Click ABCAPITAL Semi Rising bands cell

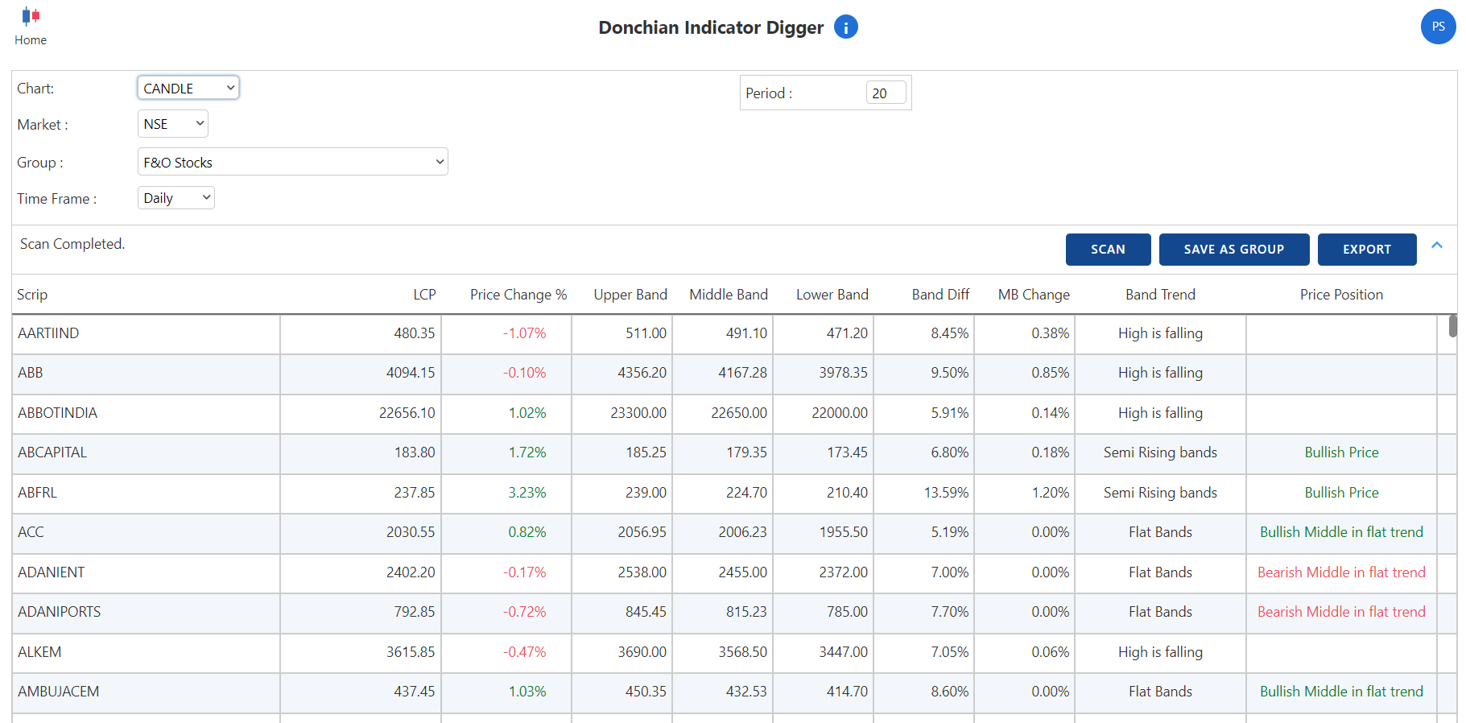(1160, 452)
